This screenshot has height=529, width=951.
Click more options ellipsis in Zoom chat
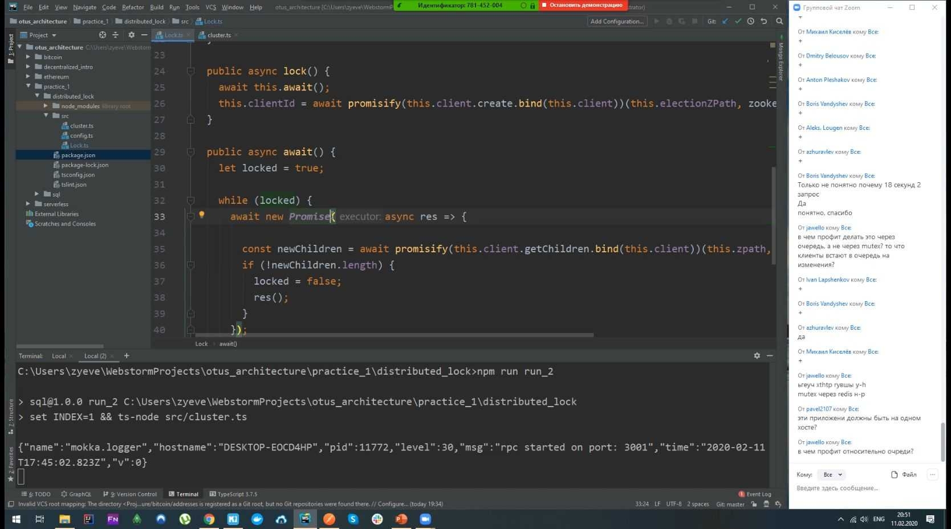click(933, 474)
